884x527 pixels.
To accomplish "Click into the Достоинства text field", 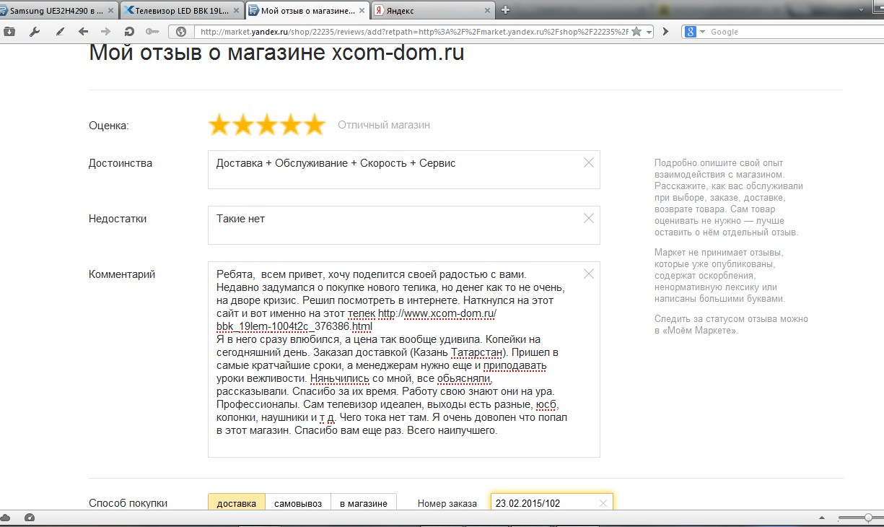I will [403, 170].
